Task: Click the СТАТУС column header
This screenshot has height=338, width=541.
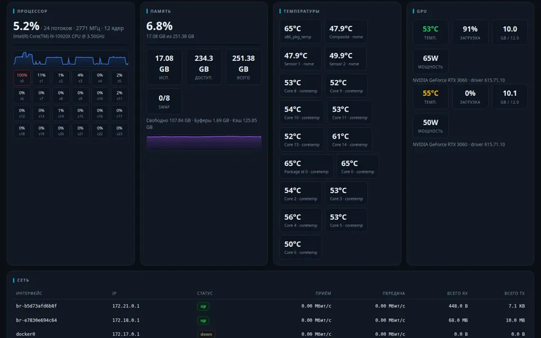Action: [205, 293]
